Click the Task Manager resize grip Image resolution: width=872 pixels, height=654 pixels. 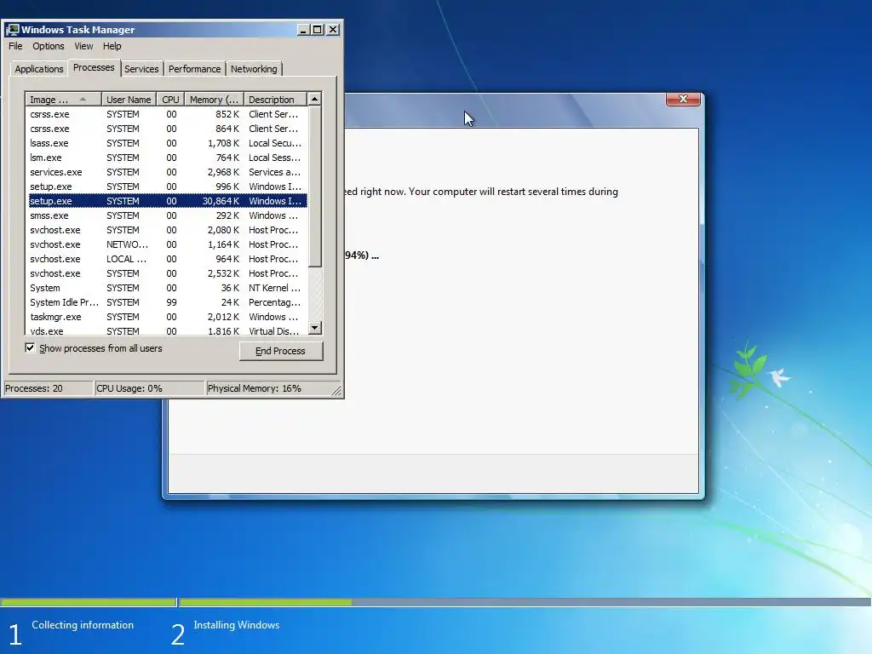336,390
